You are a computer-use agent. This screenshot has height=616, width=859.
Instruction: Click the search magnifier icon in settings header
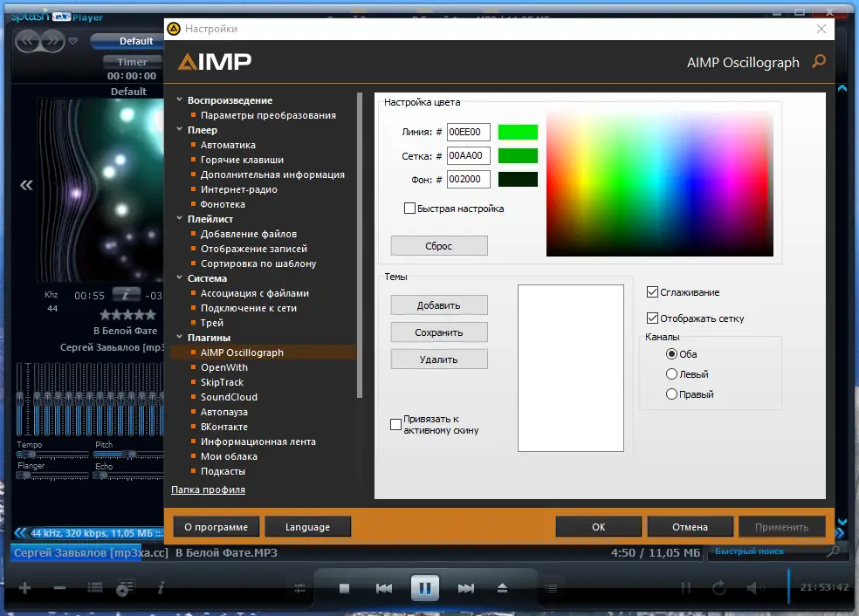point(819,61)
